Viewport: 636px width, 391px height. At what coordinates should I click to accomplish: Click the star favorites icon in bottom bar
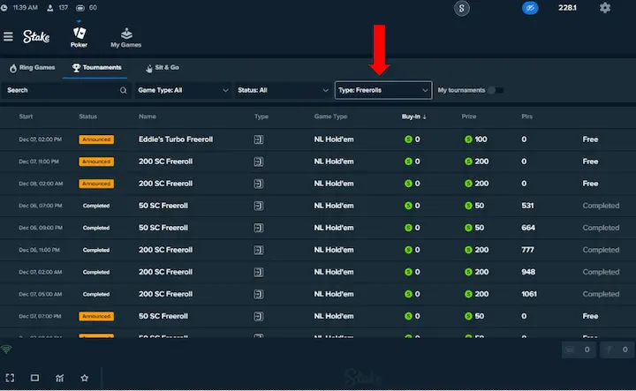tap(84, 378)
